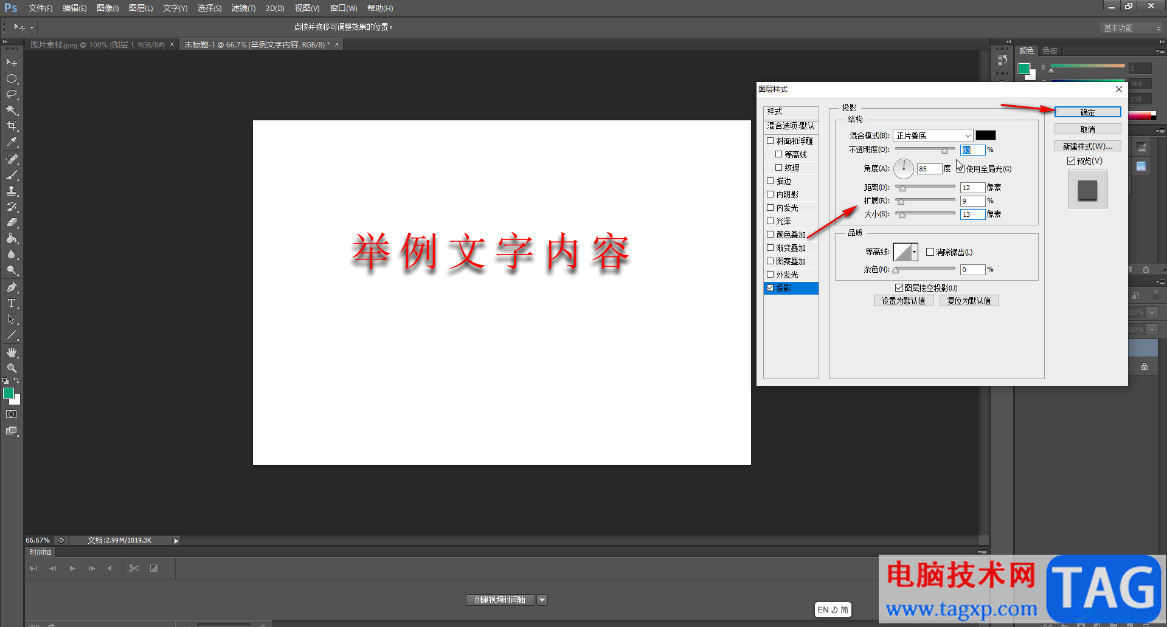Open timeline panel flyout menu
The height and width of the screenshot is (627, 1167).
pos(982,552)
